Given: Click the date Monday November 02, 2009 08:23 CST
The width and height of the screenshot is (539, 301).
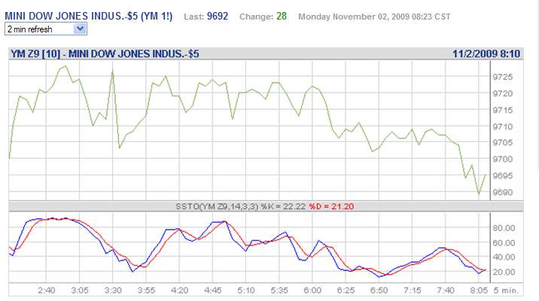Looking at the screenshot, I should [374, 17].
